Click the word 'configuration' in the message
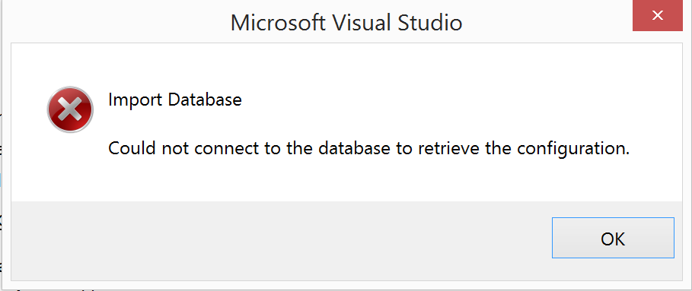Image resolution: width=692 pixels, height=291 pixels. tap(572, 149)
